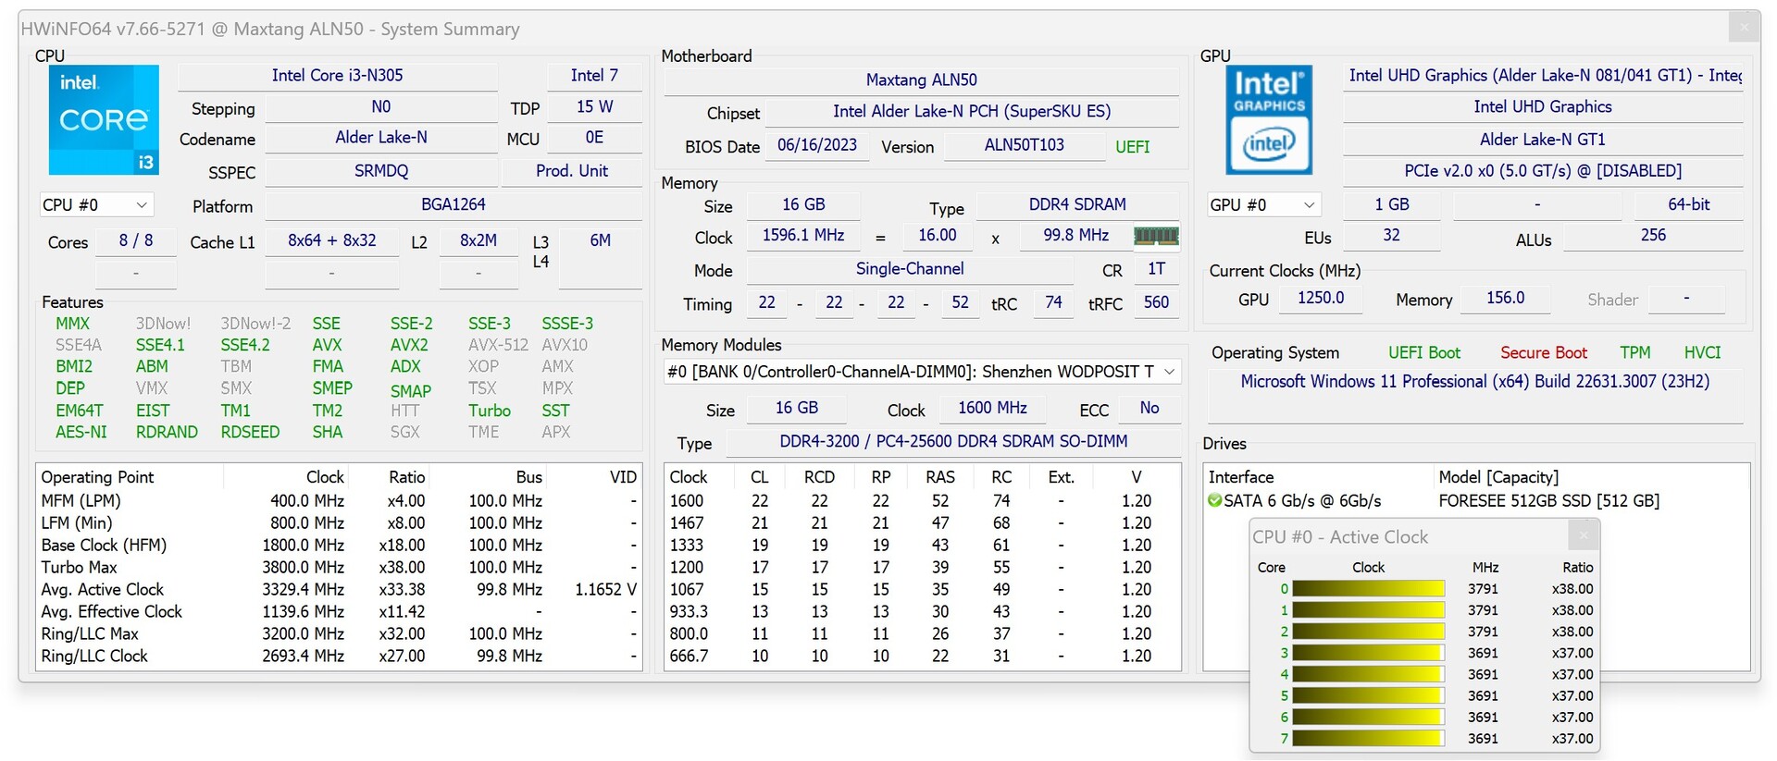Click the Intel Alder Lake-N PCH chipset field
1777x761 pixels.
pos(972,112)
